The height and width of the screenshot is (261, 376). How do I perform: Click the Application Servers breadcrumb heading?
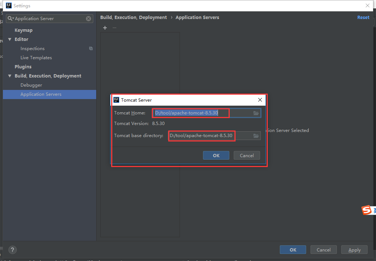(198, 17)
